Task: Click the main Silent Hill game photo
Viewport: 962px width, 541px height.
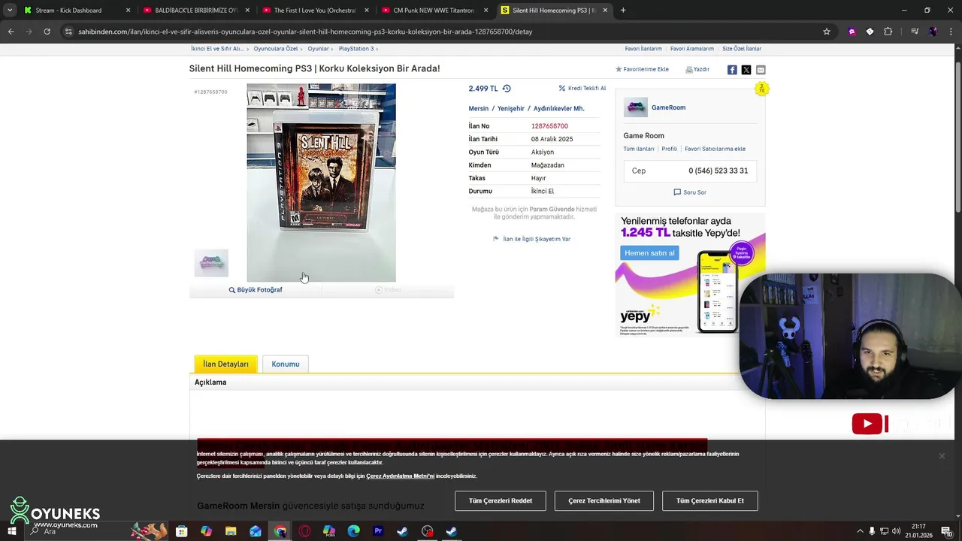Action: coord(322,183)
